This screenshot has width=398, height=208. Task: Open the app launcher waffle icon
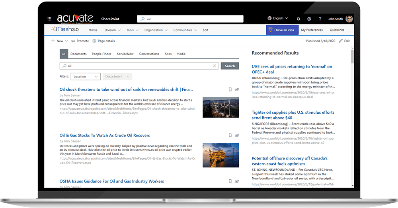(x=49, y=19)
